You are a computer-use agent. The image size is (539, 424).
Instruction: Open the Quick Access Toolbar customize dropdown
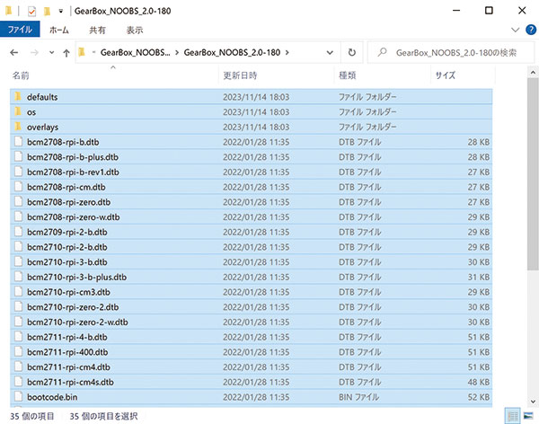coord(61,11)
